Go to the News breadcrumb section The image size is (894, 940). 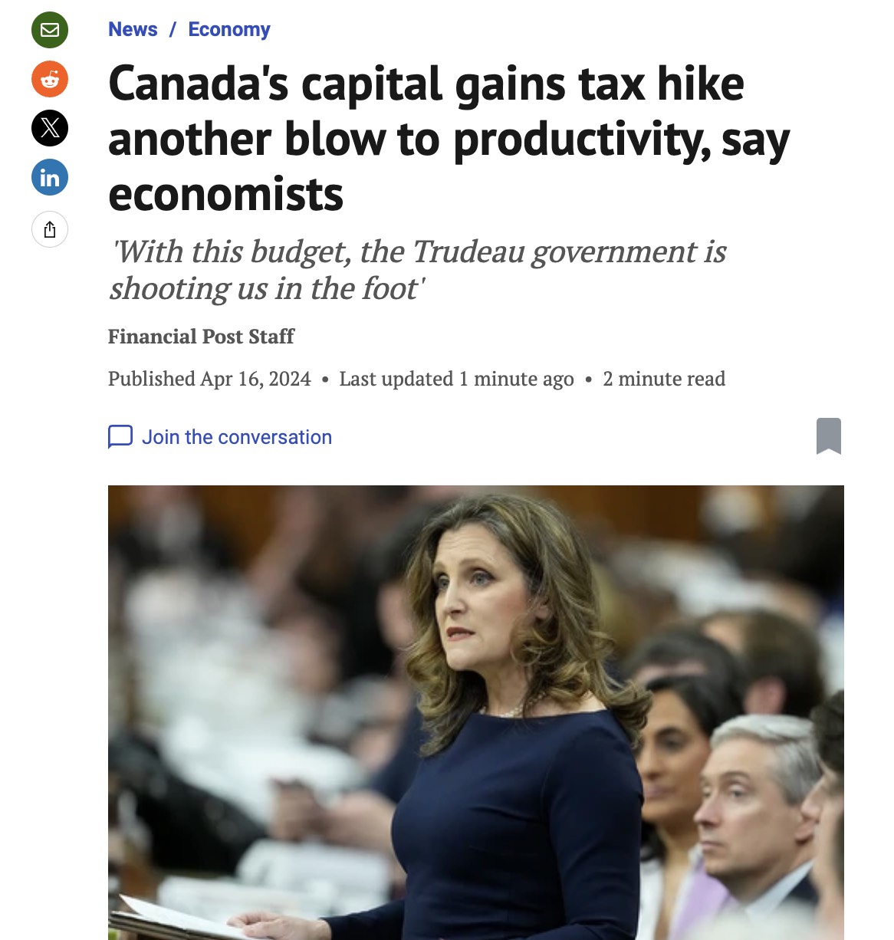click(133, 29)
